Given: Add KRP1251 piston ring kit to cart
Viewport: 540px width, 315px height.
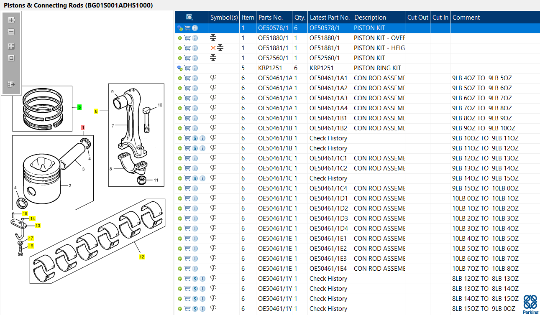Looking at the screenshot, I should tap(187, 68).
